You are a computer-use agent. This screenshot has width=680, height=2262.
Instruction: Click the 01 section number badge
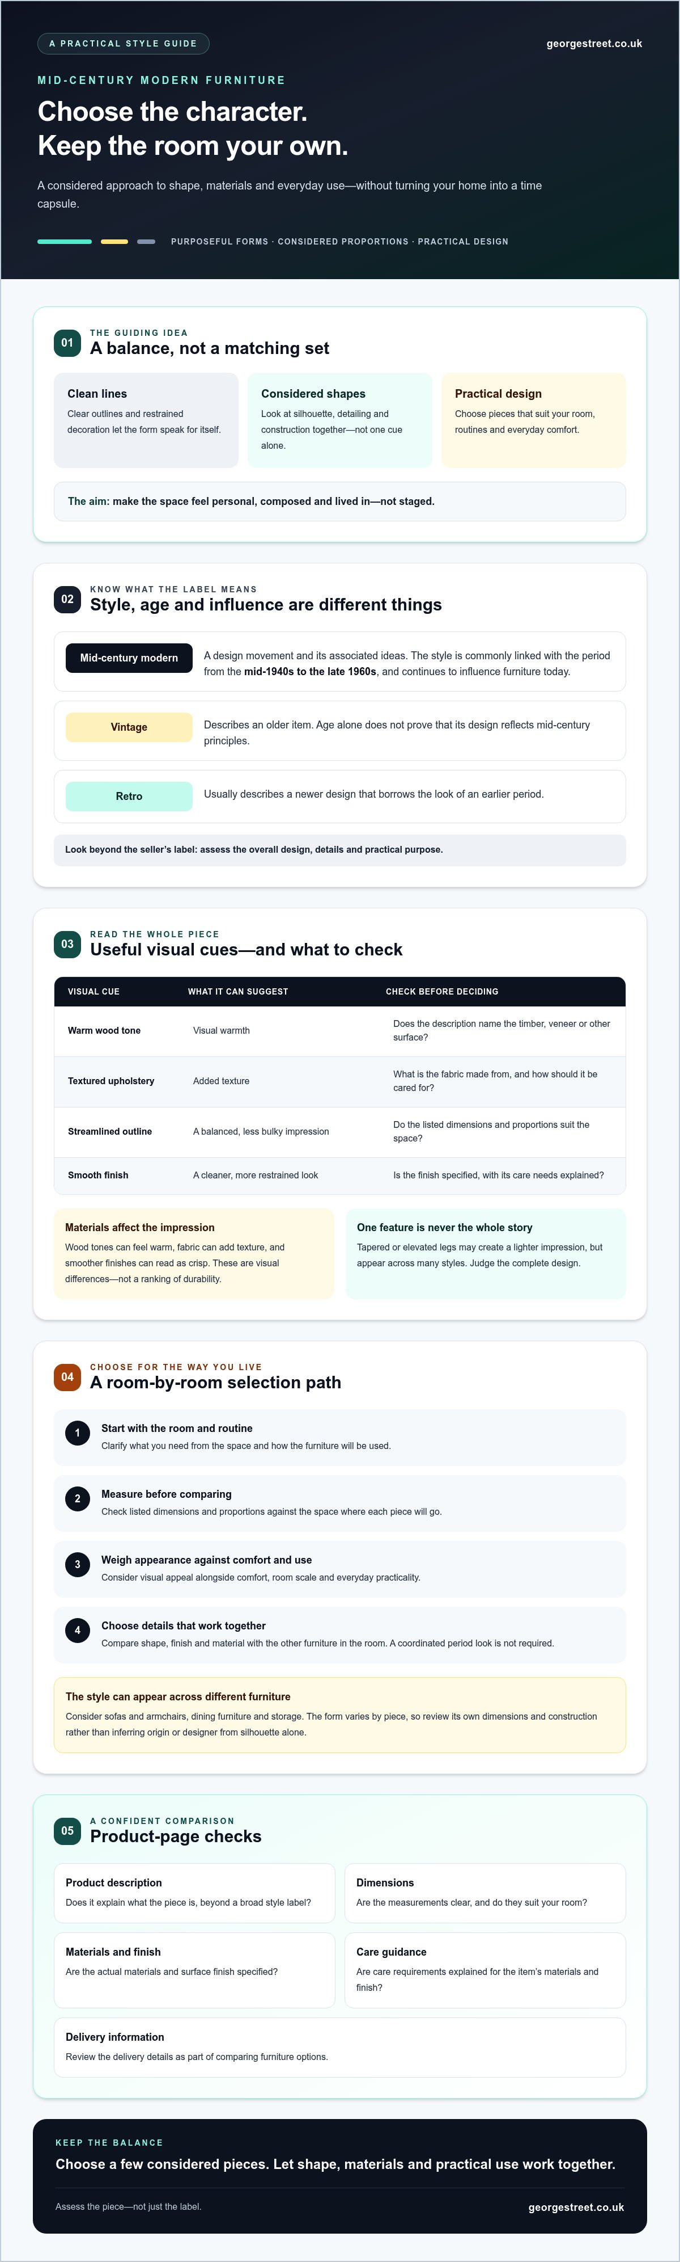(x=67, y=343)
